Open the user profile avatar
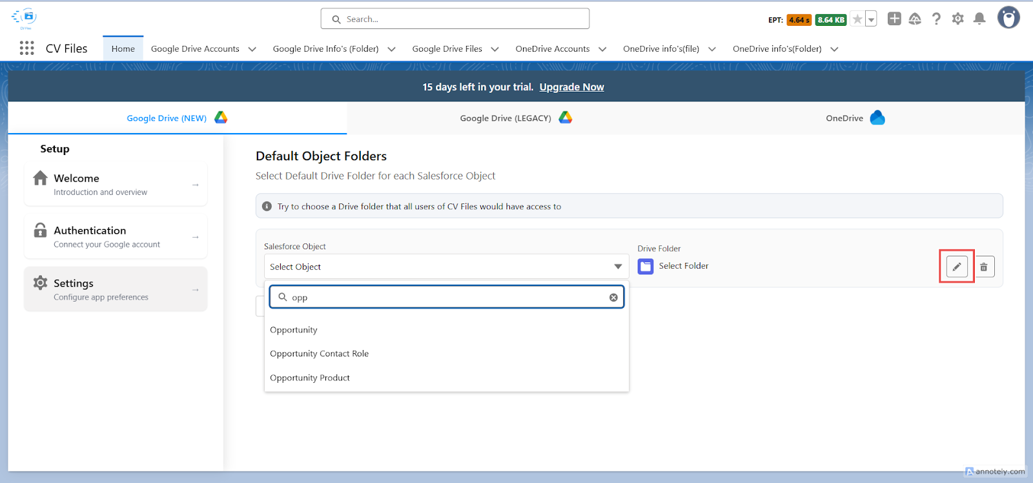Image resolution: width=1033 pixels, height=483 pixels. coord(1008,17)
